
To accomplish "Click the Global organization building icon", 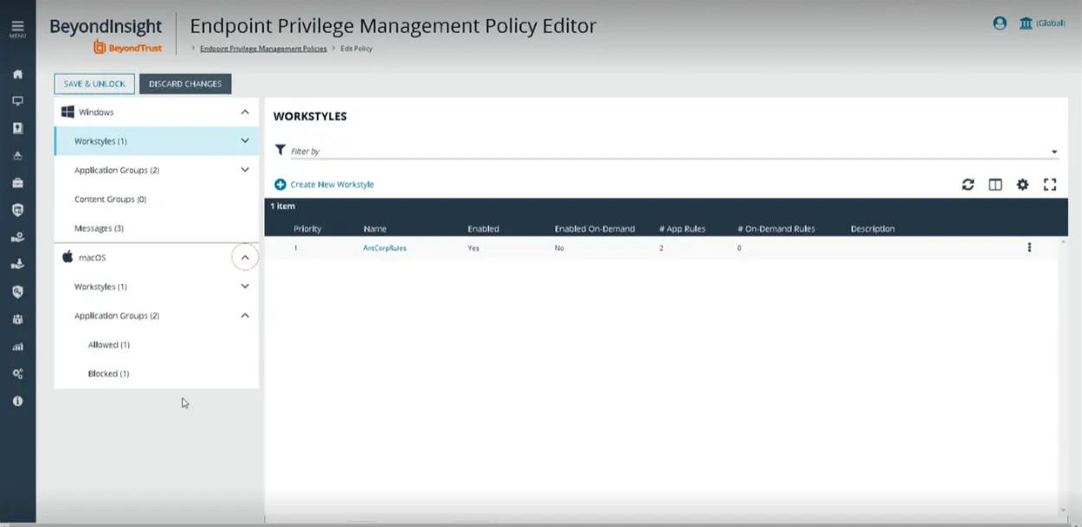I will tap(1026, 23).
